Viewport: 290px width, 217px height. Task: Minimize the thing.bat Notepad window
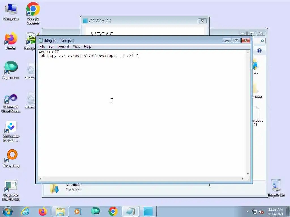(227, 41)
